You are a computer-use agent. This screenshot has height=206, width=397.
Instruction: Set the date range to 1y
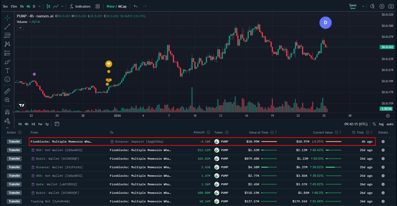click(x=47, y=124)
